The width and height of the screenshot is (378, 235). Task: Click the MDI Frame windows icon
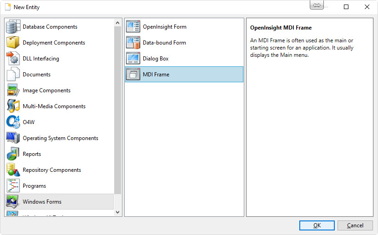(133, 75)
